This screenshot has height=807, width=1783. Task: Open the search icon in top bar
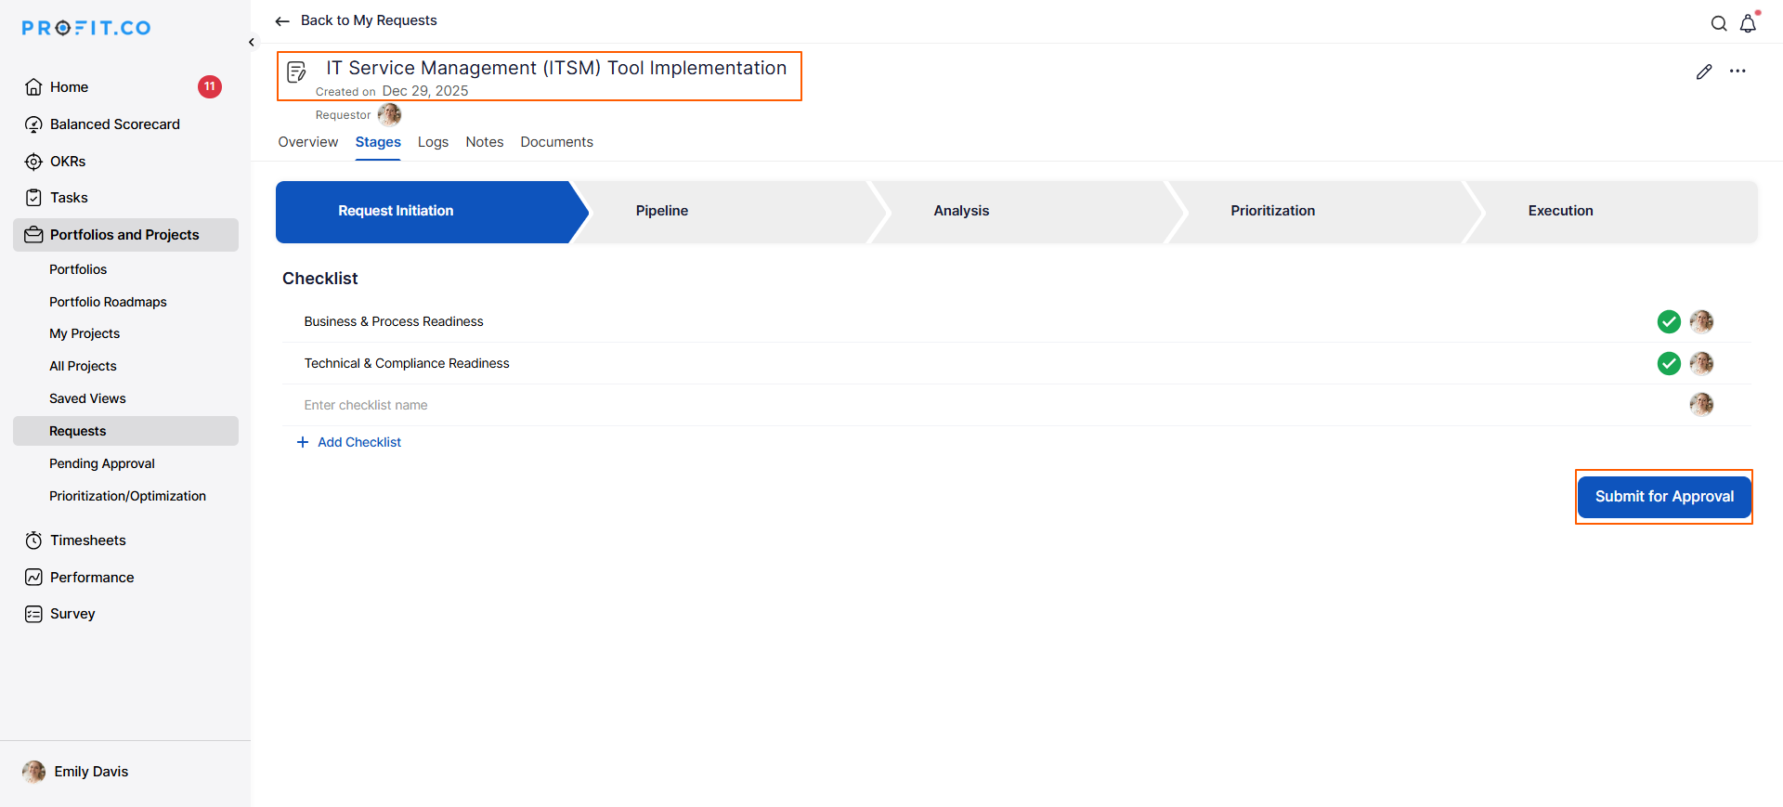tap(1719, 23)
